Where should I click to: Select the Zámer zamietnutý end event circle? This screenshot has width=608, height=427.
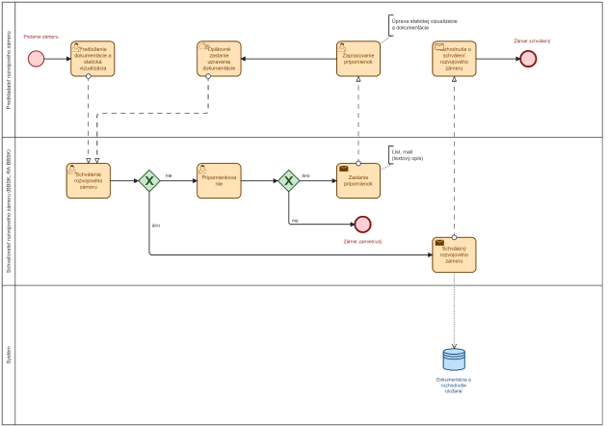pyautogui.click(x=362, y=225)
